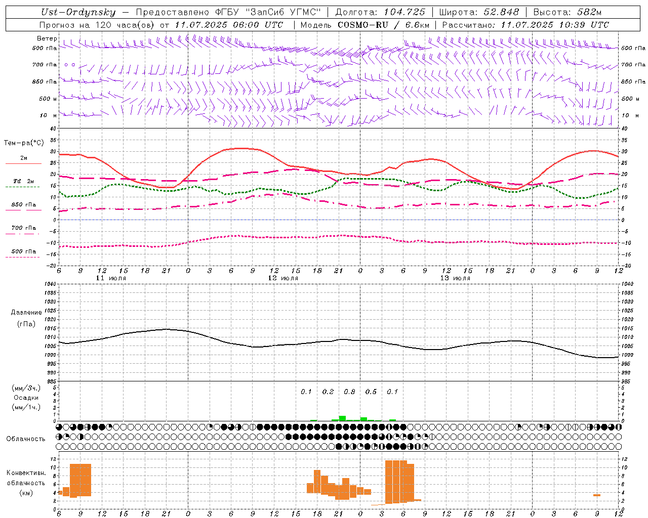Click the 'Облачность' cloud cover label

coord(26,439)
